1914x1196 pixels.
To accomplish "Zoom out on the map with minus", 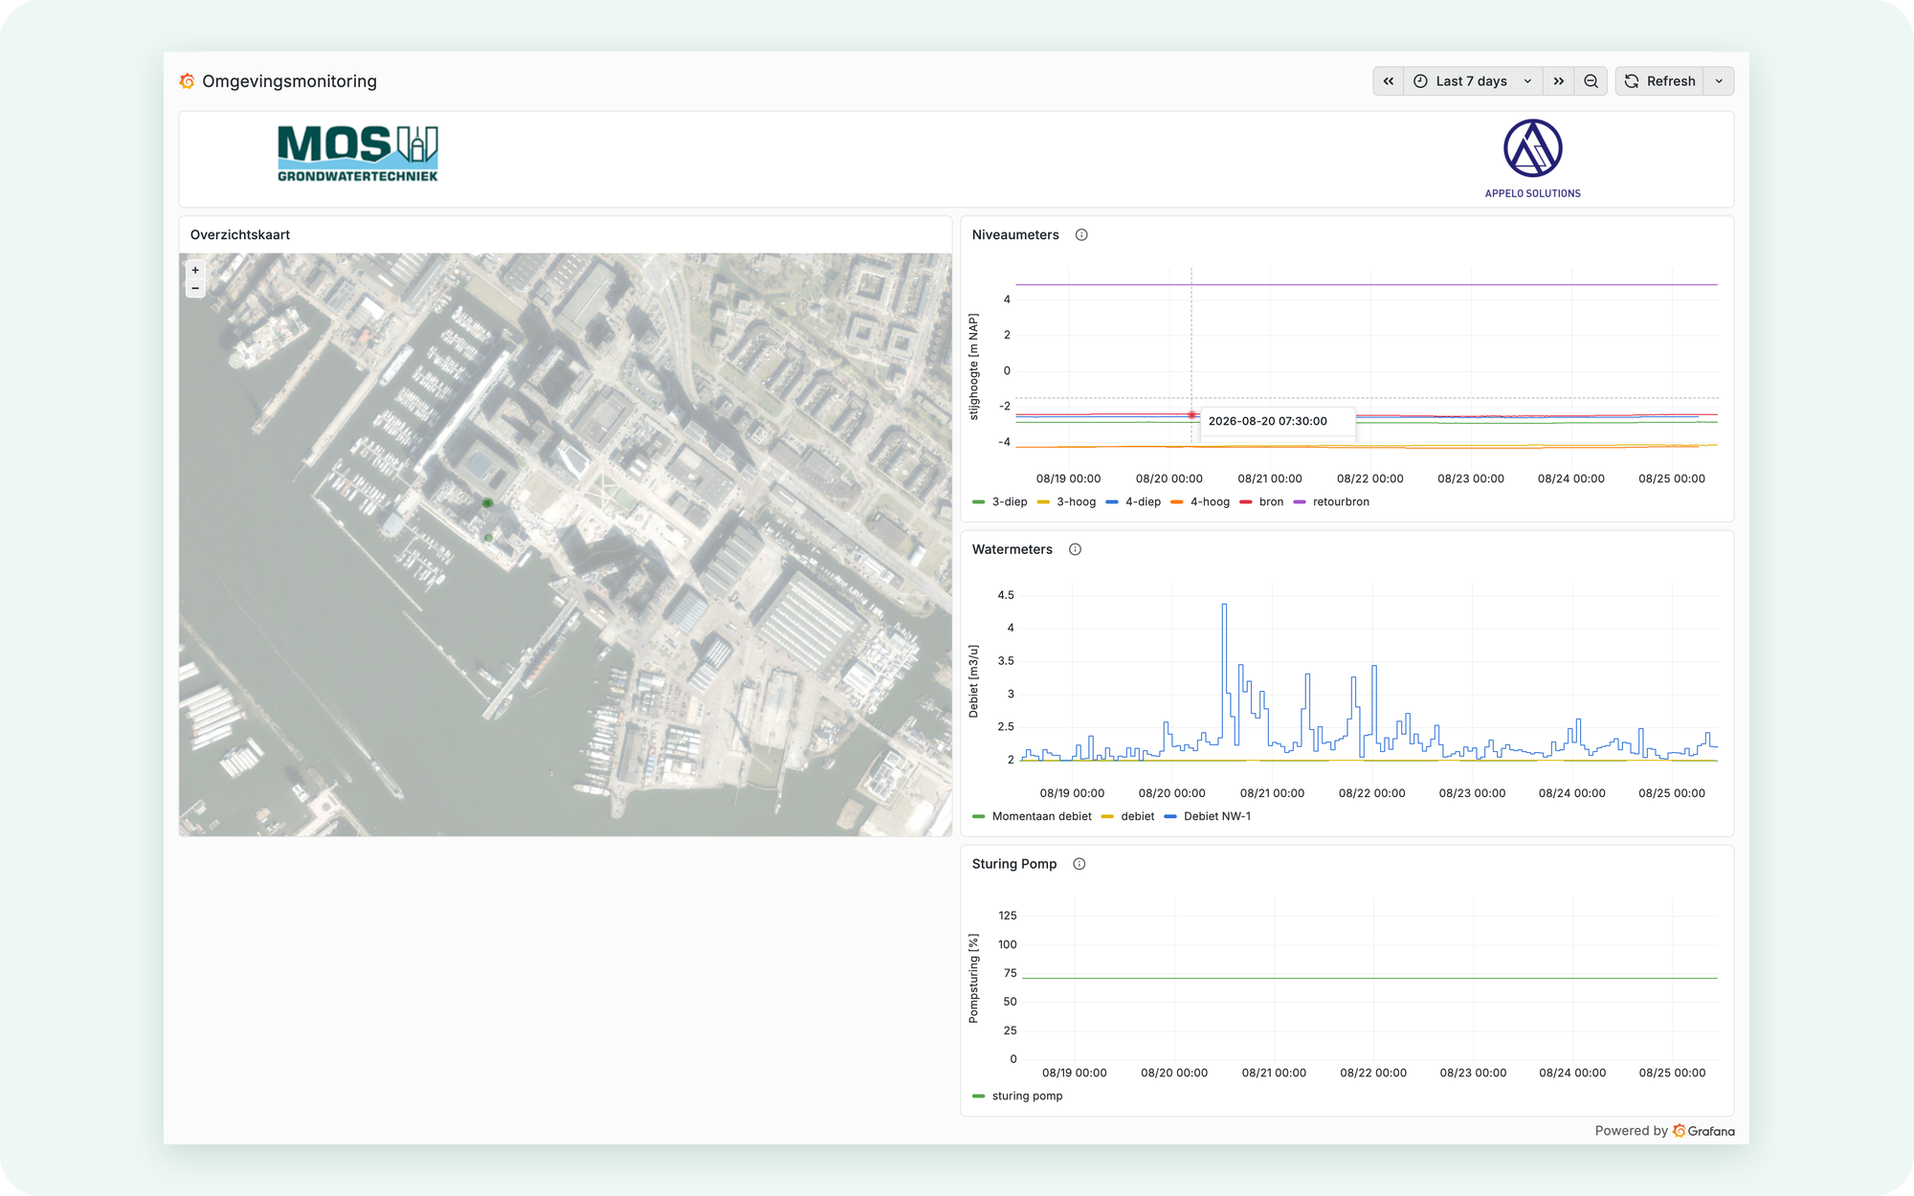I will (195, 288).
